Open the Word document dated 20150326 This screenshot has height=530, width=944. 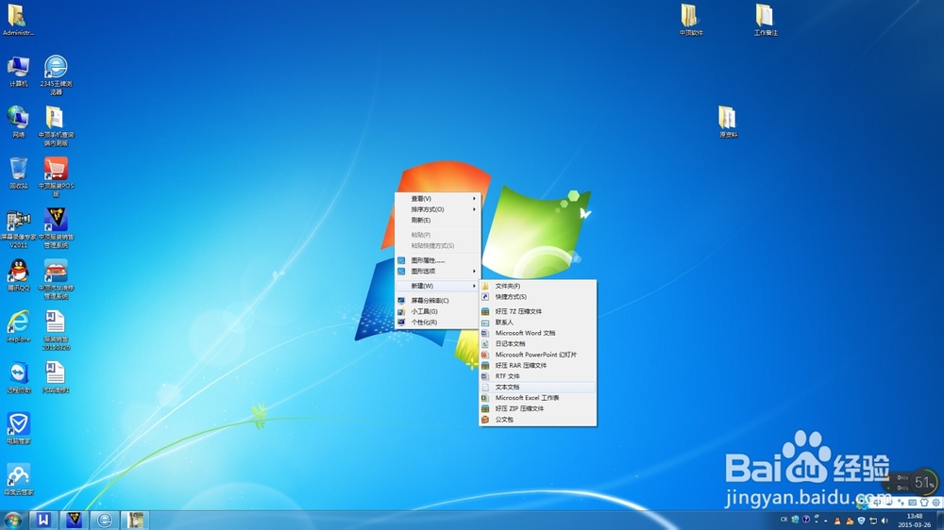coord(56,330)
